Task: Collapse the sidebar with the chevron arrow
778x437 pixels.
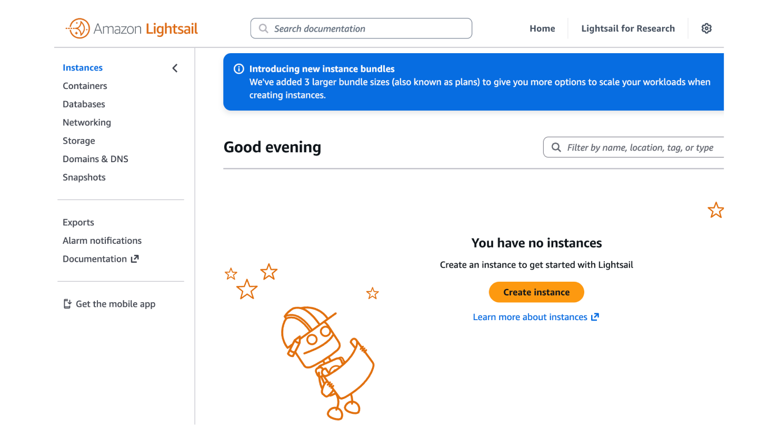Action: (x=175, y=68)
